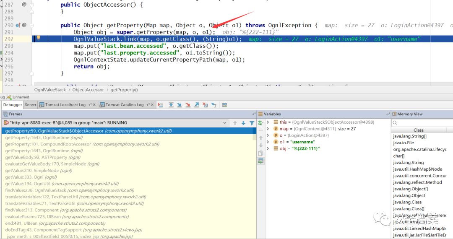Click the copy icon in Variables sidebar
453x239 pixels.
[x=260, y=153]
